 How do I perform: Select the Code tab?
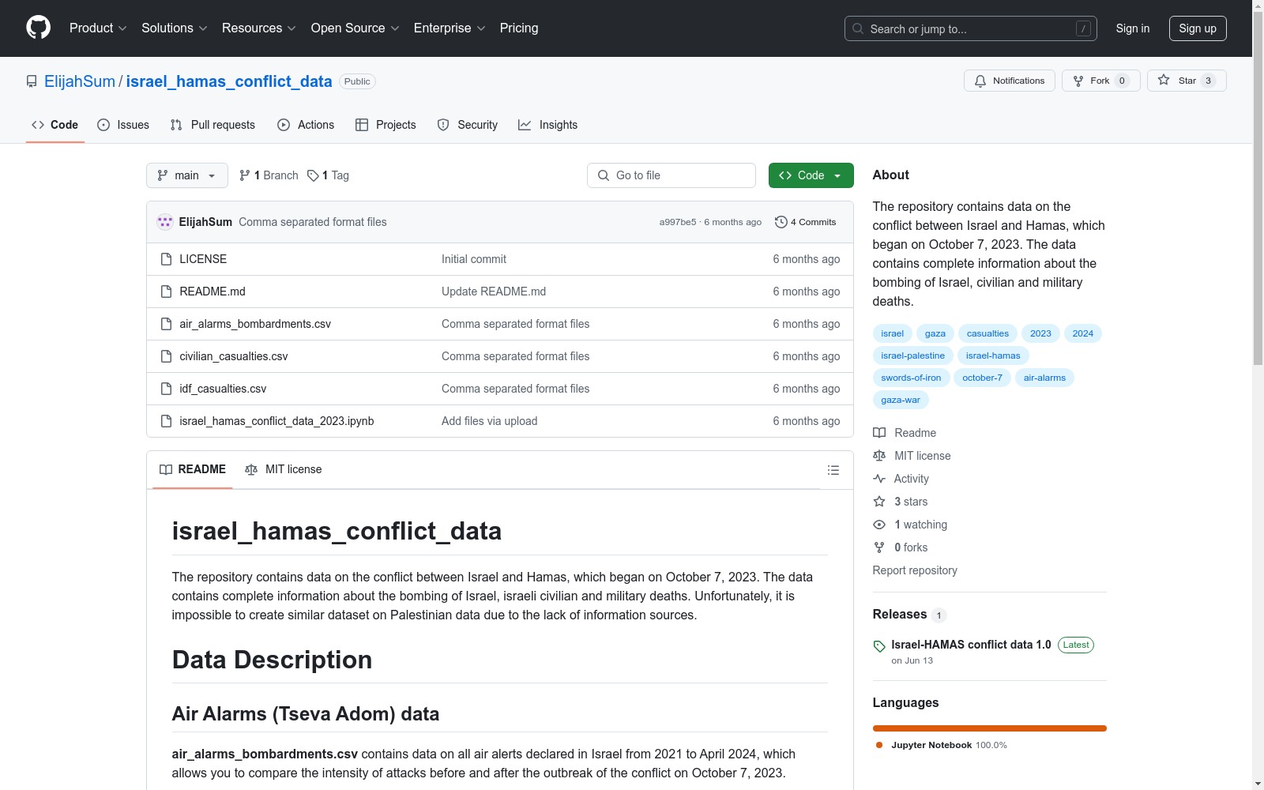55,125
